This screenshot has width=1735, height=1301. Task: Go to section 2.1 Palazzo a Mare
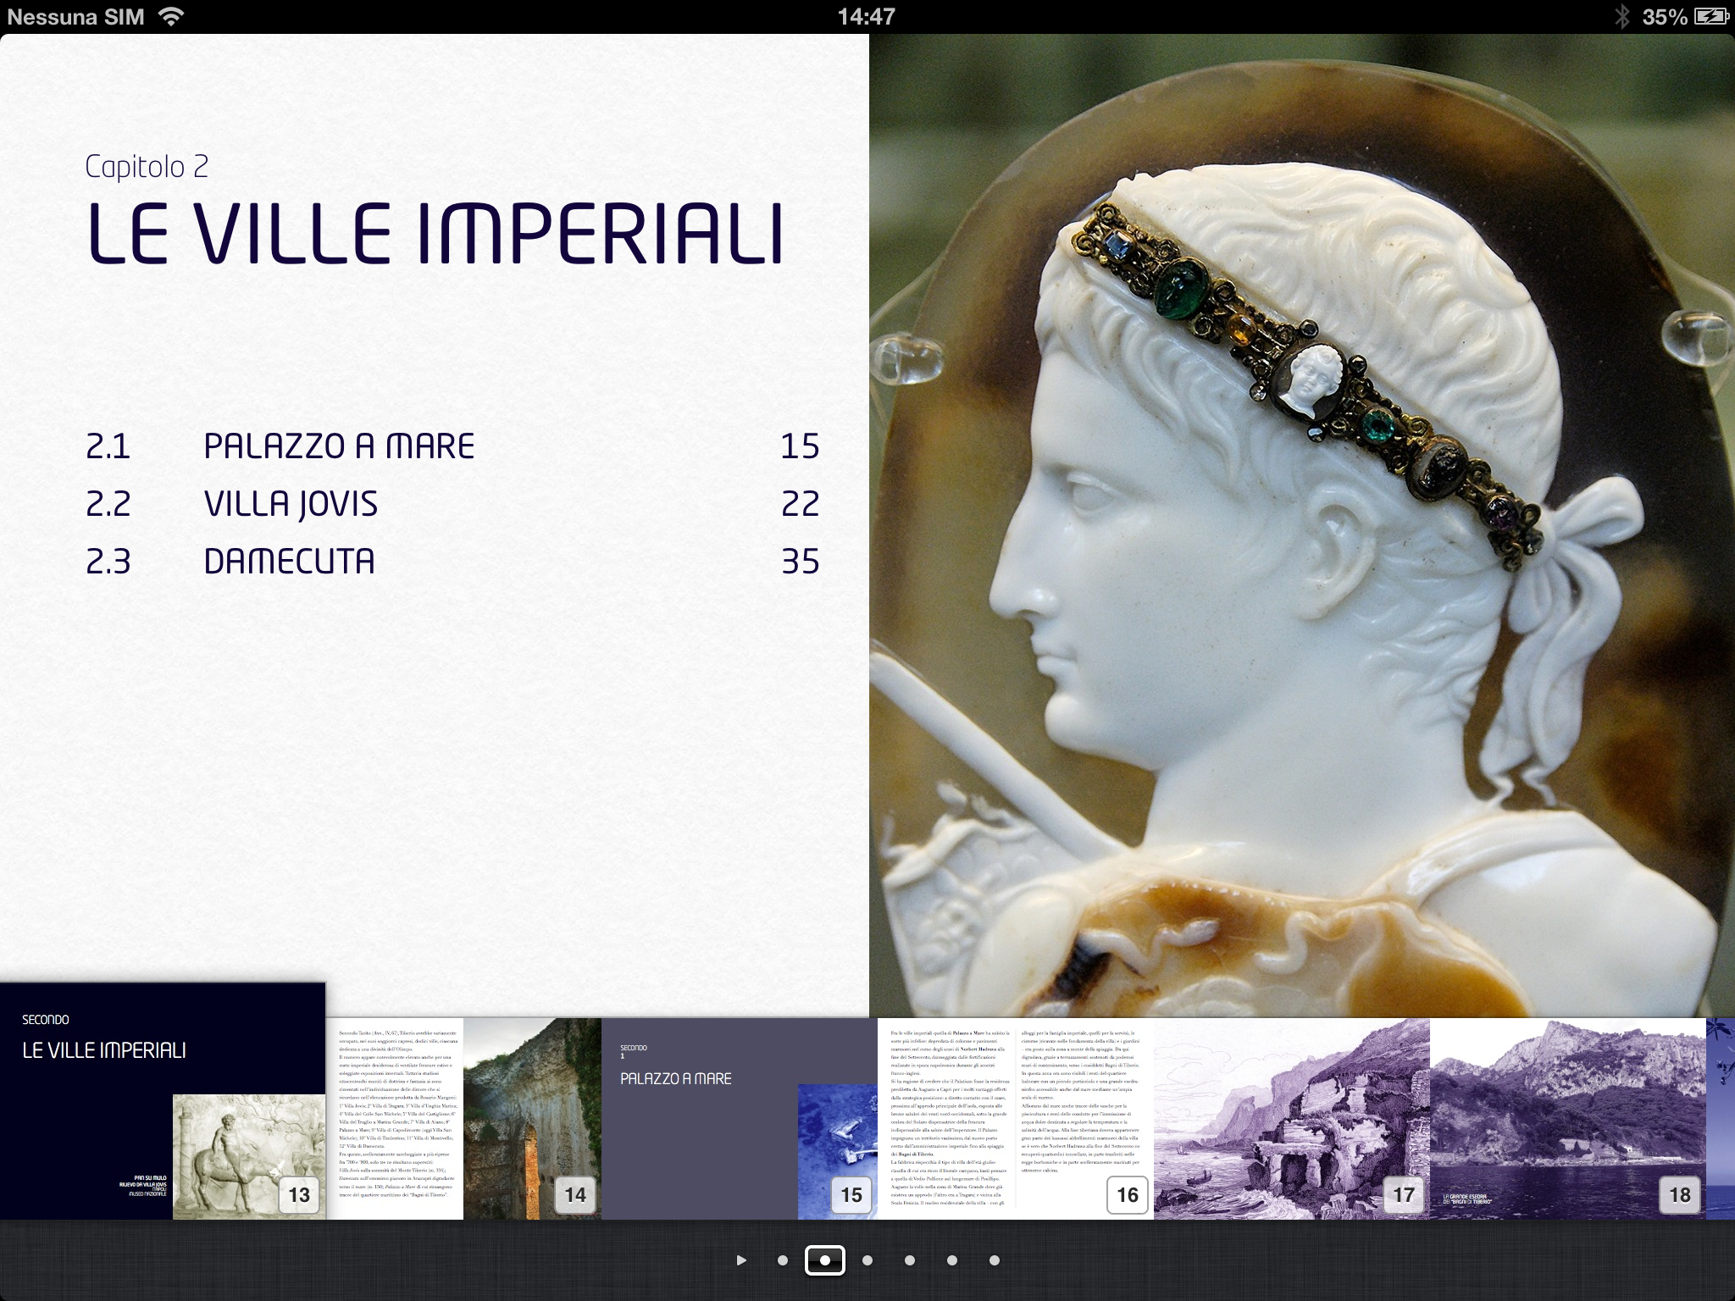(339, 446)
